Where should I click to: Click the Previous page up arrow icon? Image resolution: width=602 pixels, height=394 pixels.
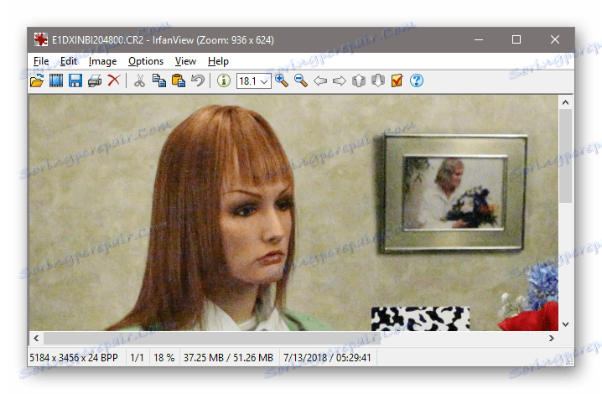click(x=359, y=80)
